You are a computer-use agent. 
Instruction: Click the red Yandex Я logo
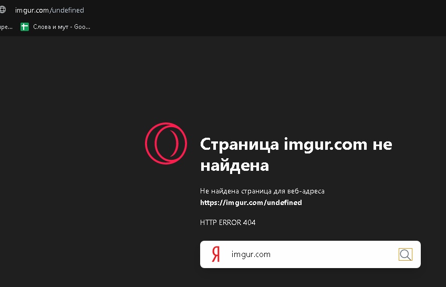click(x=216, y=254)
